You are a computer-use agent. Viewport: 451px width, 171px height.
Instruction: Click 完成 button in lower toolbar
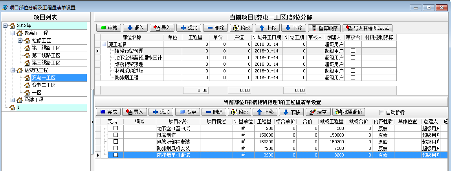pyautogui.click(x=108, y=112)
